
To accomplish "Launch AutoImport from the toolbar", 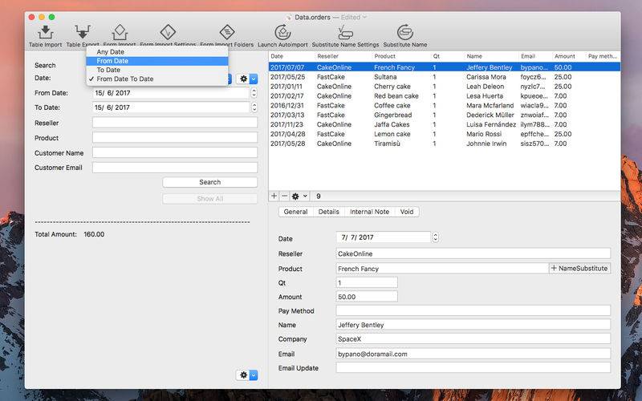I will point(282,33).
